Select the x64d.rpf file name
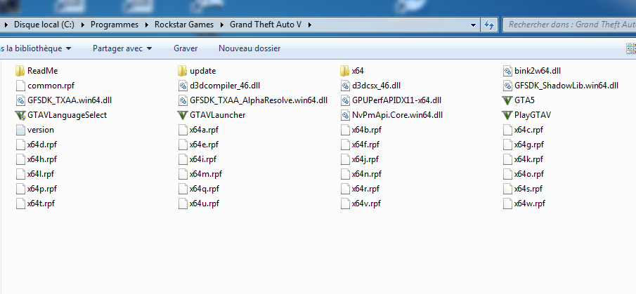 click(42, 145)
